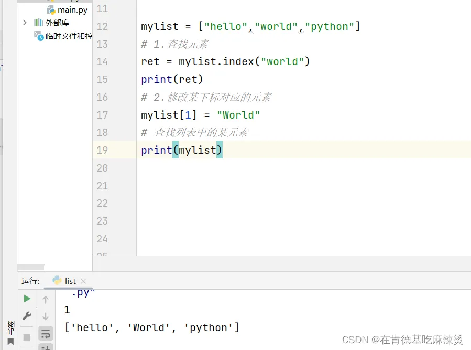Viewport: 471px width, 350px height.
Task: Click the External Libraries (外部库) bar-chart icon
Action: (x=39, y=23)
